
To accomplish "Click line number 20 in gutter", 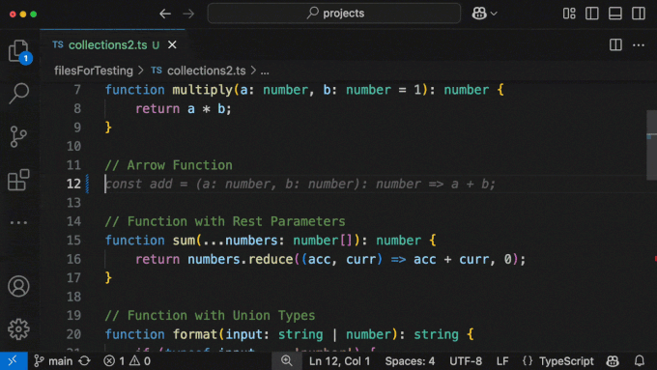I will (73, 334).
